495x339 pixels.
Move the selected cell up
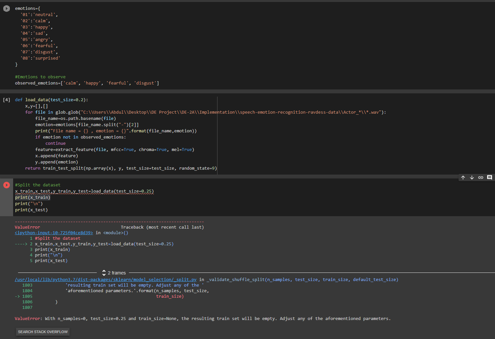(463, 177)
